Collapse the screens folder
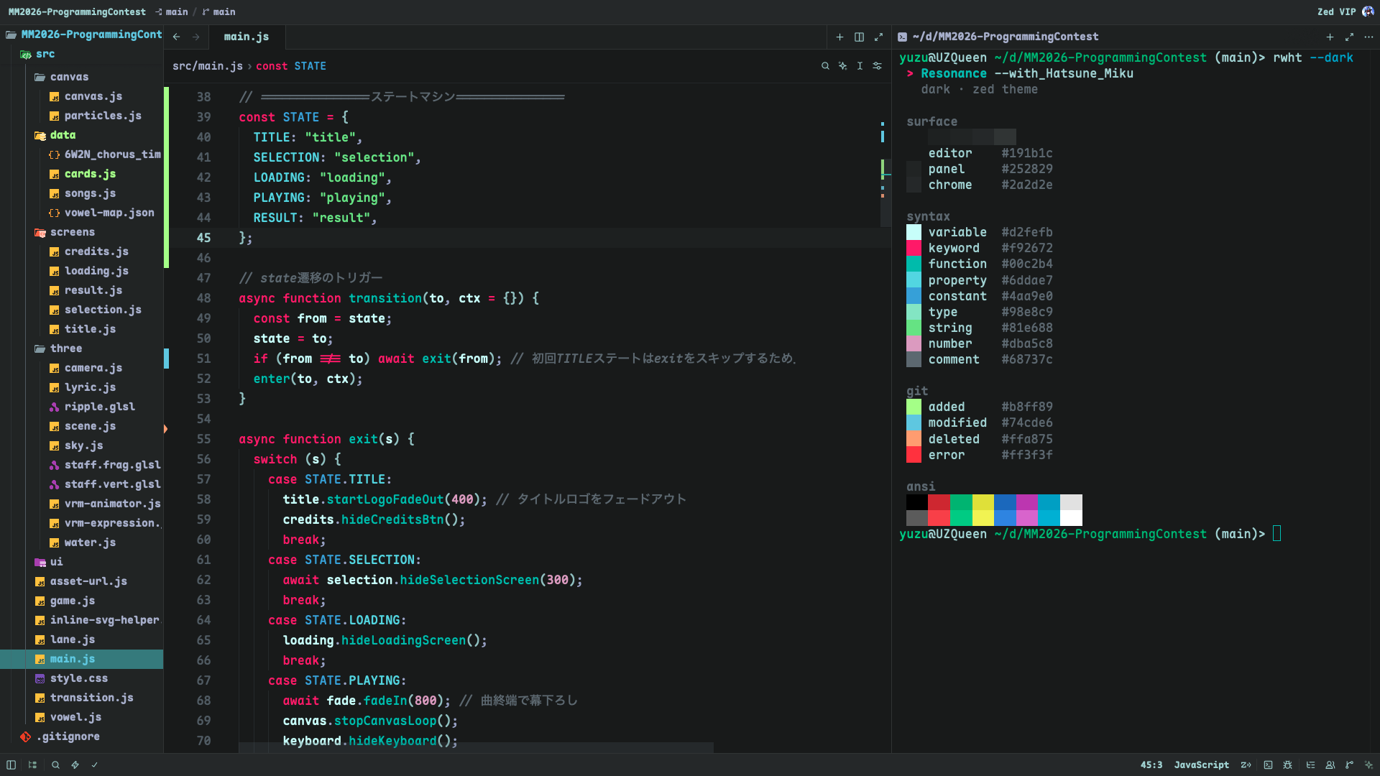Viewport: 1380px width, 776px height. coord(81,232)
